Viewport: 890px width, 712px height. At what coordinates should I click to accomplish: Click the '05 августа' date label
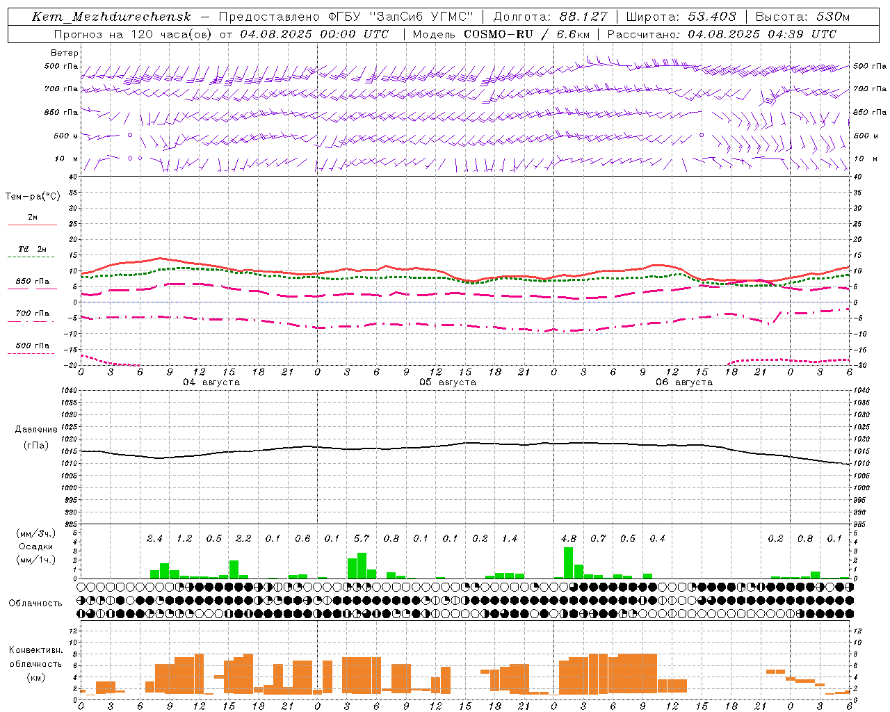448,382
